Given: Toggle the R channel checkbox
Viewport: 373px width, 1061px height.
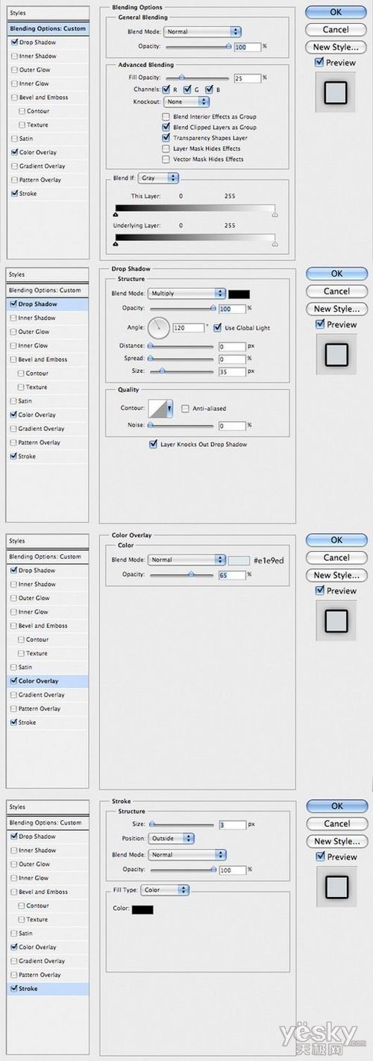Looking at the screenshot, I should [x=166, y=90].
